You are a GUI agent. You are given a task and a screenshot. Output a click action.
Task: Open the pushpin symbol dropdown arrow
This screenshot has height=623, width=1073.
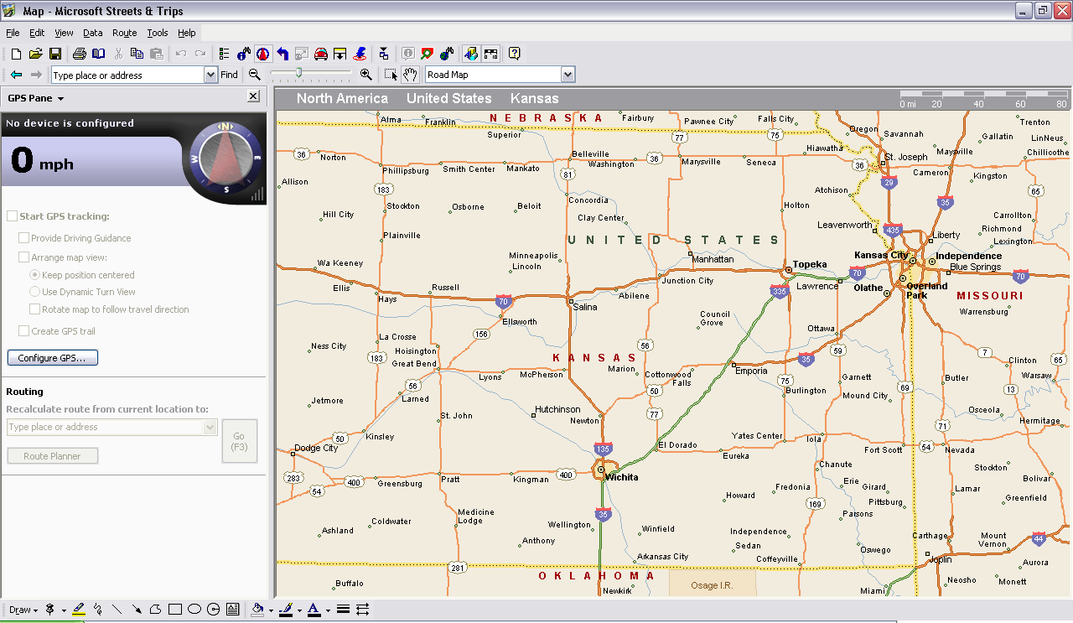(x=64, y=610)
